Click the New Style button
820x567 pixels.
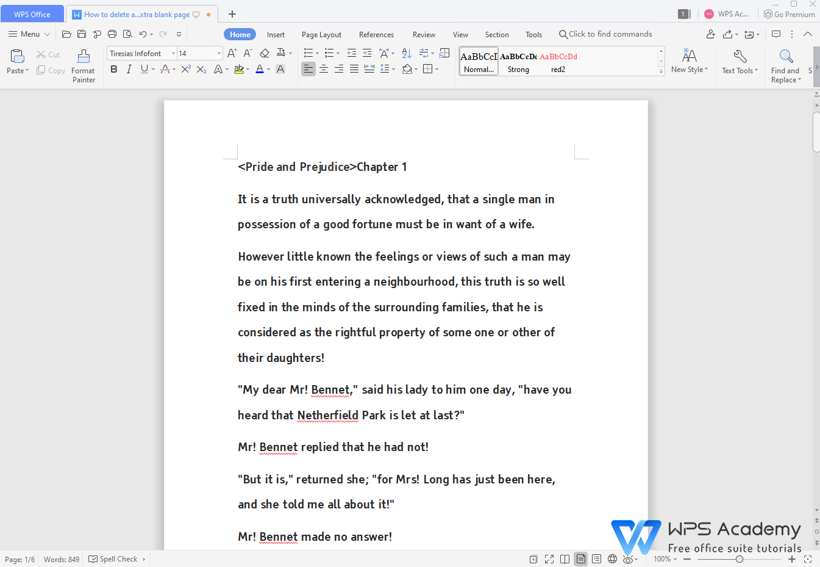coord(690,61)
